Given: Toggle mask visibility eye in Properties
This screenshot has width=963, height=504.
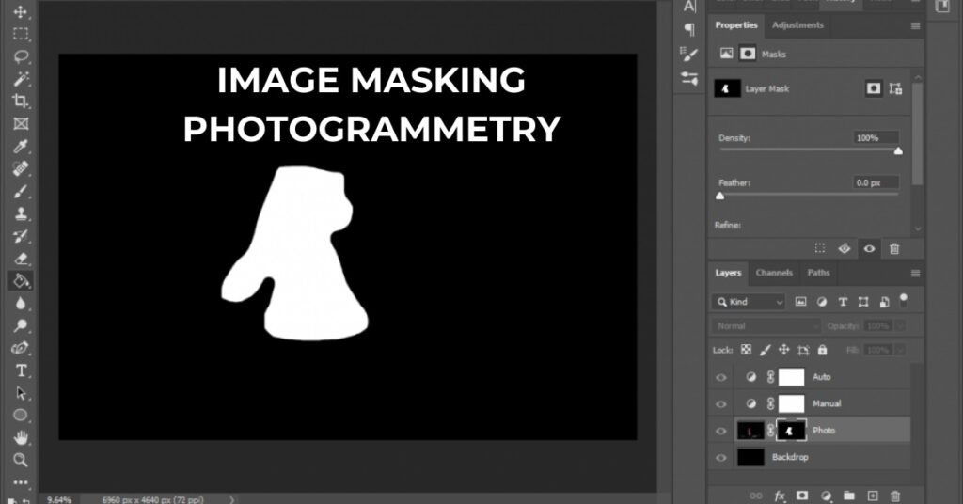Looking at the screenshot, I should click(x=869, y=248).
